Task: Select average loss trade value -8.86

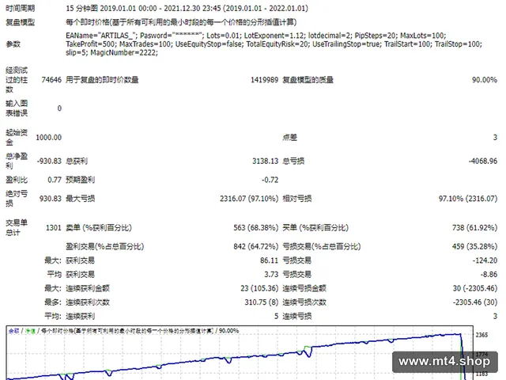Action: click(x=489, y=275)
